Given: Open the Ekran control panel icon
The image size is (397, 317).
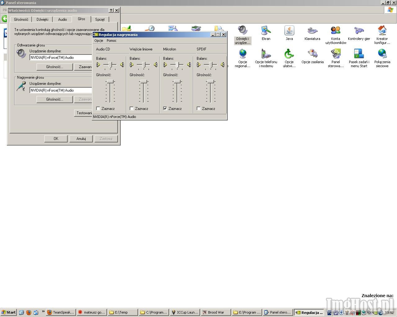Looking at the screenshot, I should click(266, 30).
